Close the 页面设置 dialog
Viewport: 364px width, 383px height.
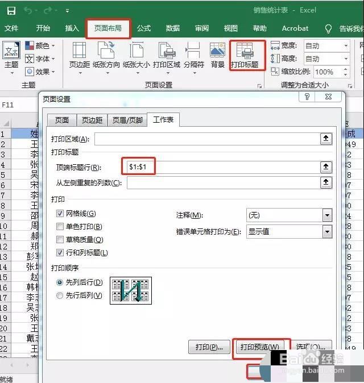coord(328,97)
